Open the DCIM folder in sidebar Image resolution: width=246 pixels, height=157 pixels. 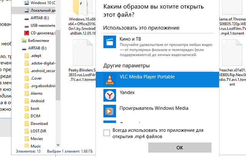pyautogui.click(x=36, y=116)
